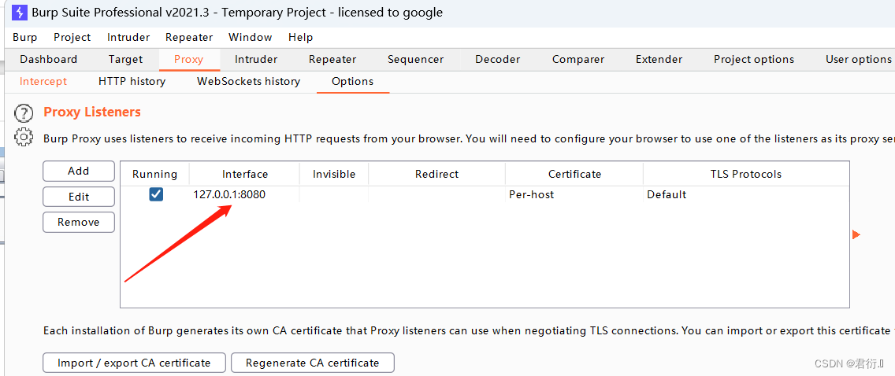Open the HTTP history sub-tab
The height and width of the screenshot is (376, 895).
pos(132,82)
